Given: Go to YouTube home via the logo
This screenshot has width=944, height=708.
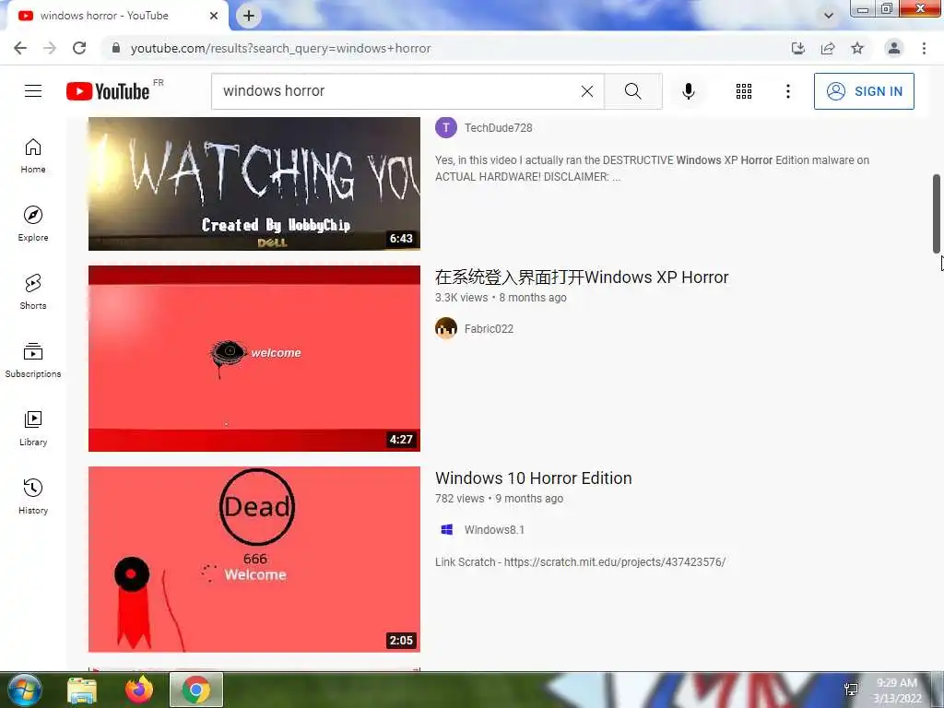Looking at the screenshot, I should click(108, 91).
